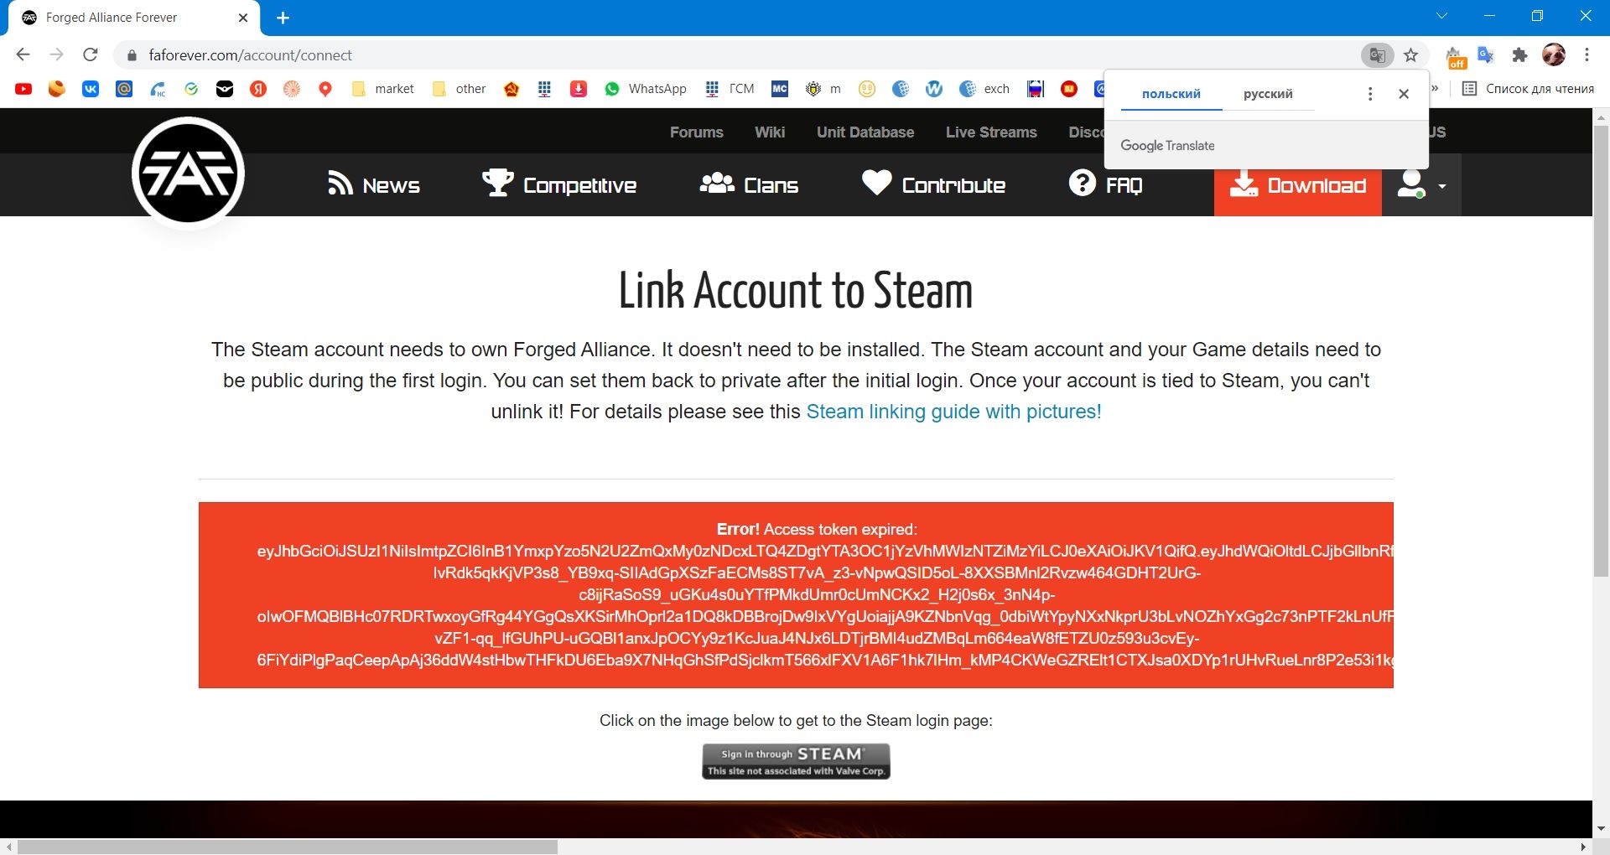This screenshot has height=855, width=1610.
Task: Select the польский translate tab
Action: 1171,94
